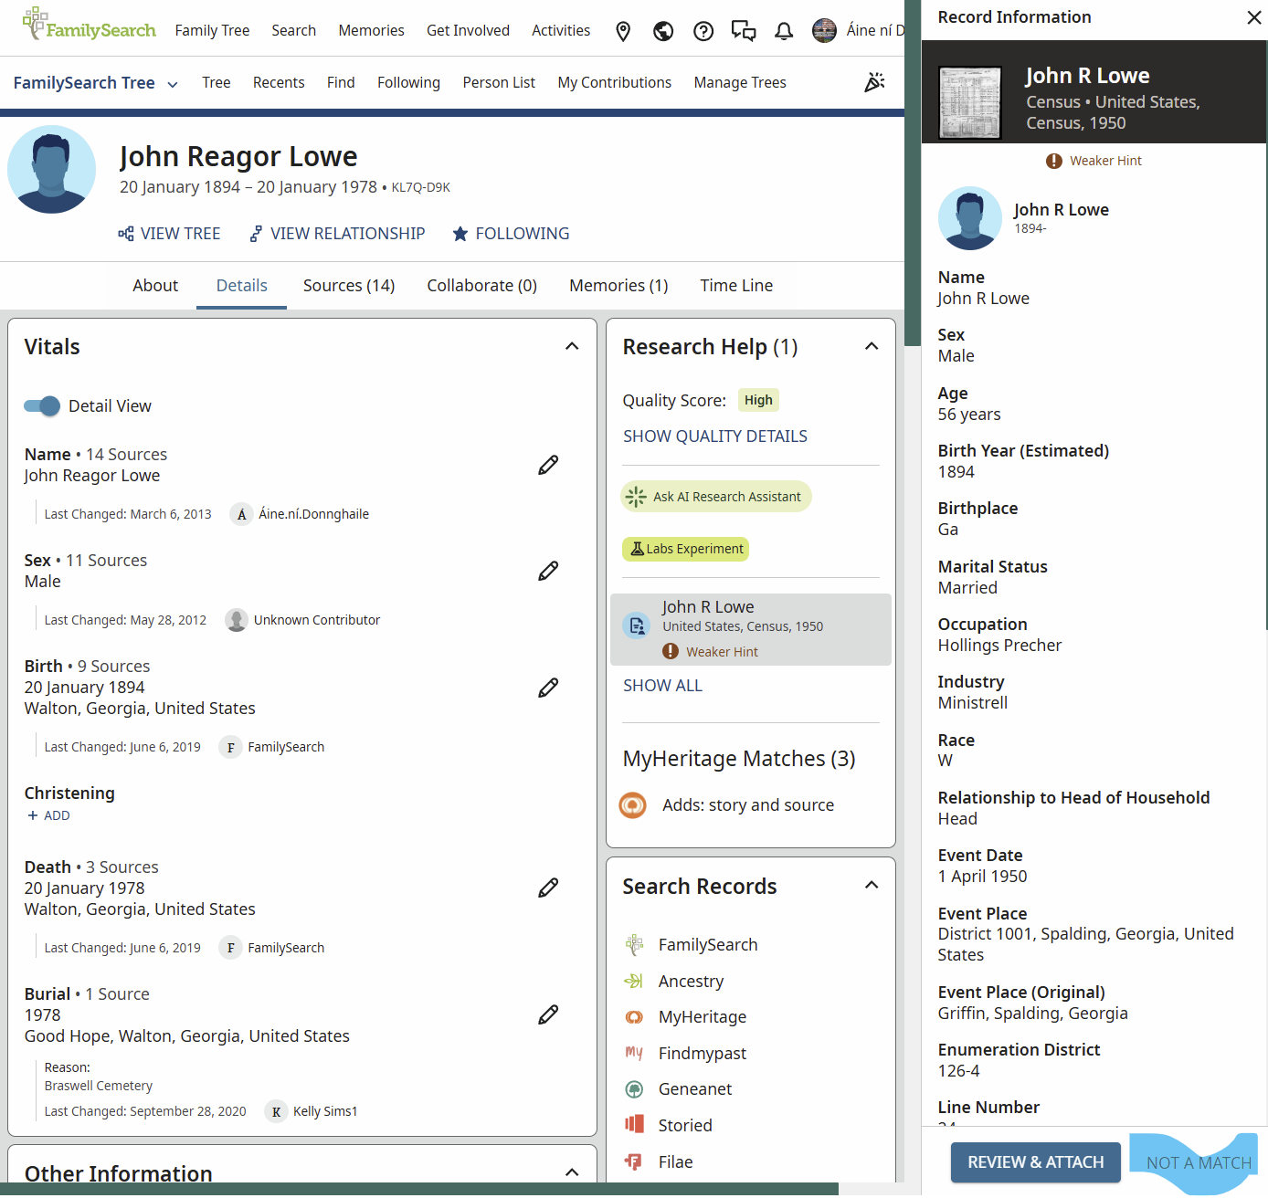Click the Áine.ní.Donnghaile contributor name
This screenshot has width=1268, height=1198.
(x=313, y=514)
